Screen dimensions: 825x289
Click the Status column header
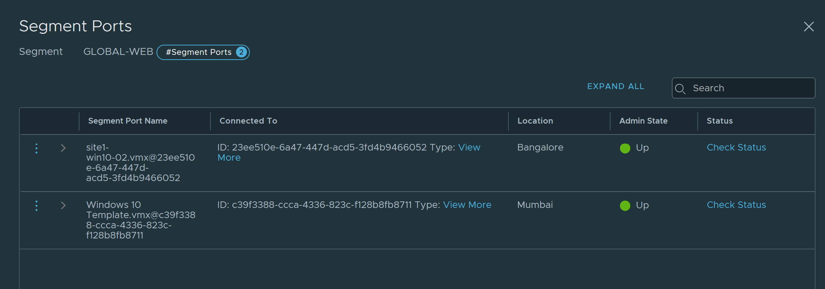click(x=719, y=121)
